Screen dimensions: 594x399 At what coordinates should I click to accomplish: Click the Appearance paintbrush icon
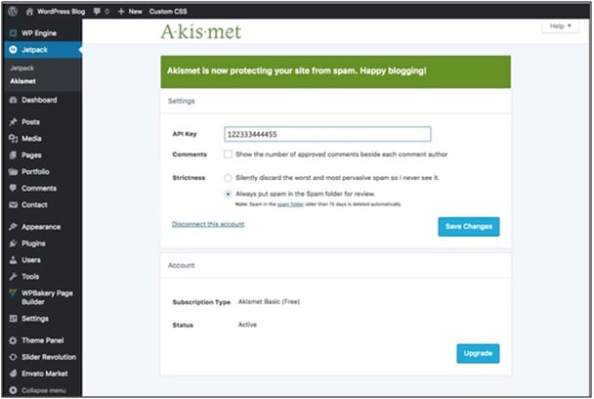(14, 227)
